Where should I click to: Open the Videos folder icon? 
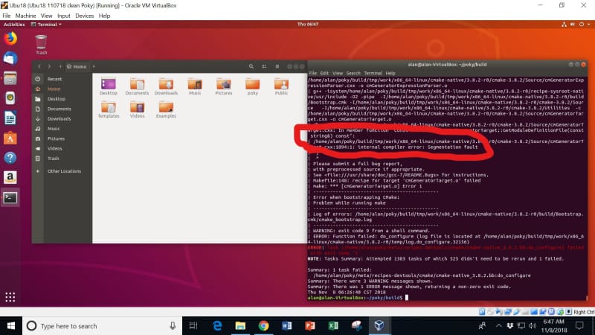point(137,109)
